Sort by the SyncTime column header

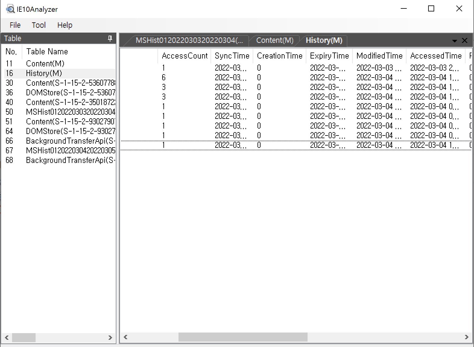(x=232, y=56)
